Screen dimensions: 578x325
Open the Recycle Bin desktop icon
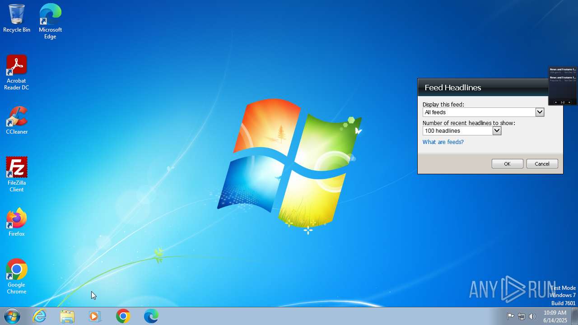click(x=17, y=19)
